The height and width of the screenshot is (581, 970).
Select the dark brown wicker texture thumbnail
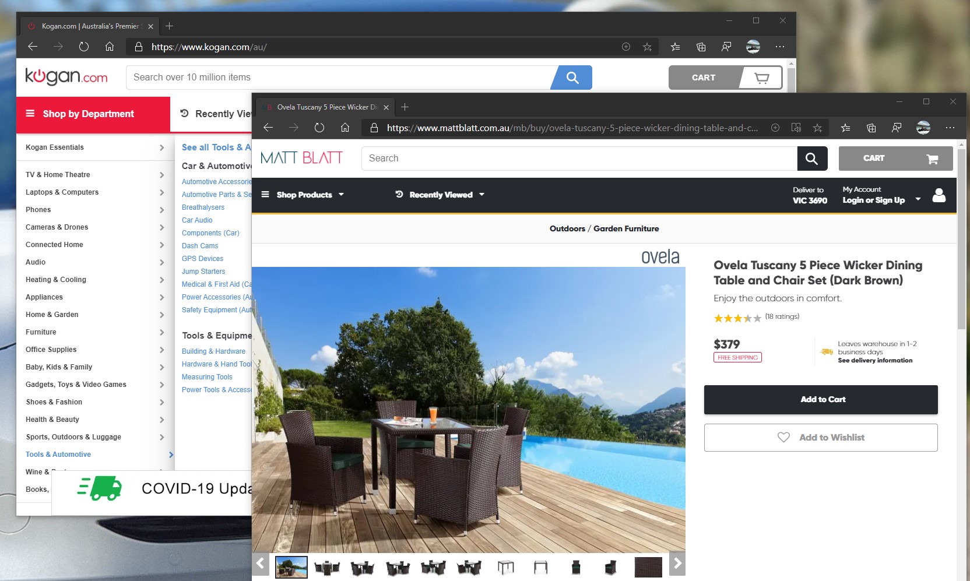click(648, 567)
